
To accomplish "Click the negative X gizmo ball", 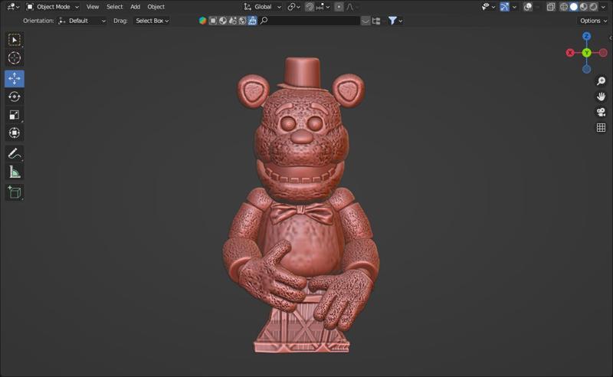I will (x=603, y=52).
